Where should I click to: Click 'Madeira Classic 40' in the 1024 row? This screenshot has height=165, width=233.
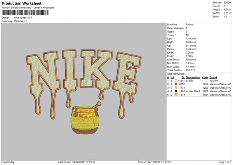[x=220, y=95]
